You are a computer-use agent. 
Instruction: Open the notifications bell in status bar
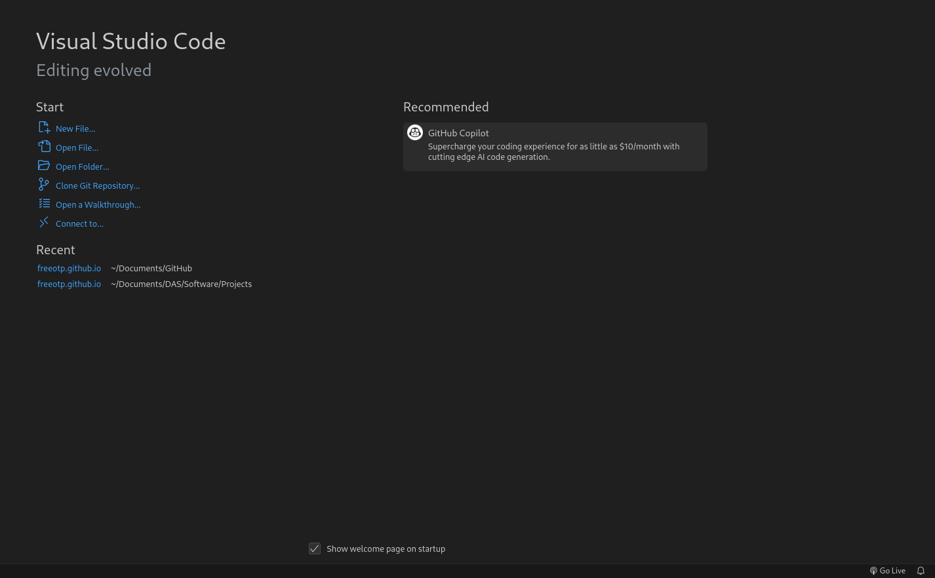pos(921,571)
